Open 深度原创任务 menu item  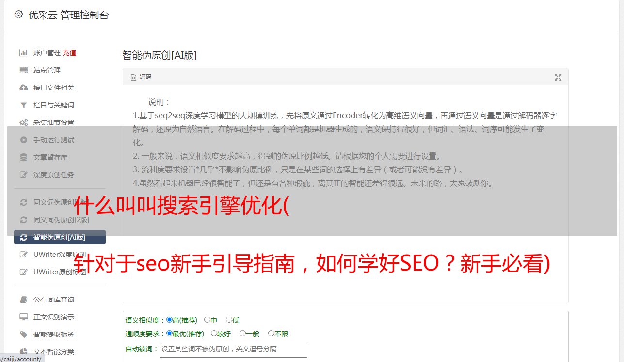pos(53,175)
